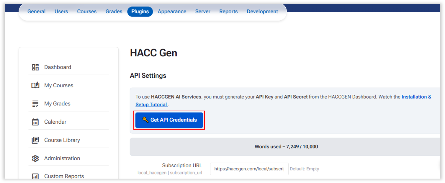Click the Custom Reports chart icon
445x183 pixels.
35,176
